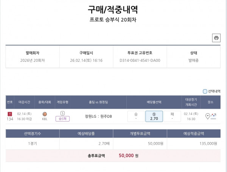The image size is (227, 172).
Task: Open the trend chart icon
Action: tap(214, 116)
